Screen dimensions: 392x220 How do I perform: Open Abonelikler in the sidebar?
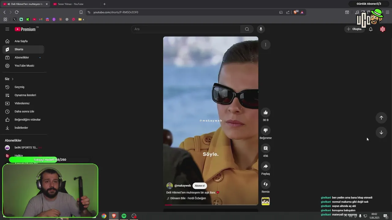[23, 57]
